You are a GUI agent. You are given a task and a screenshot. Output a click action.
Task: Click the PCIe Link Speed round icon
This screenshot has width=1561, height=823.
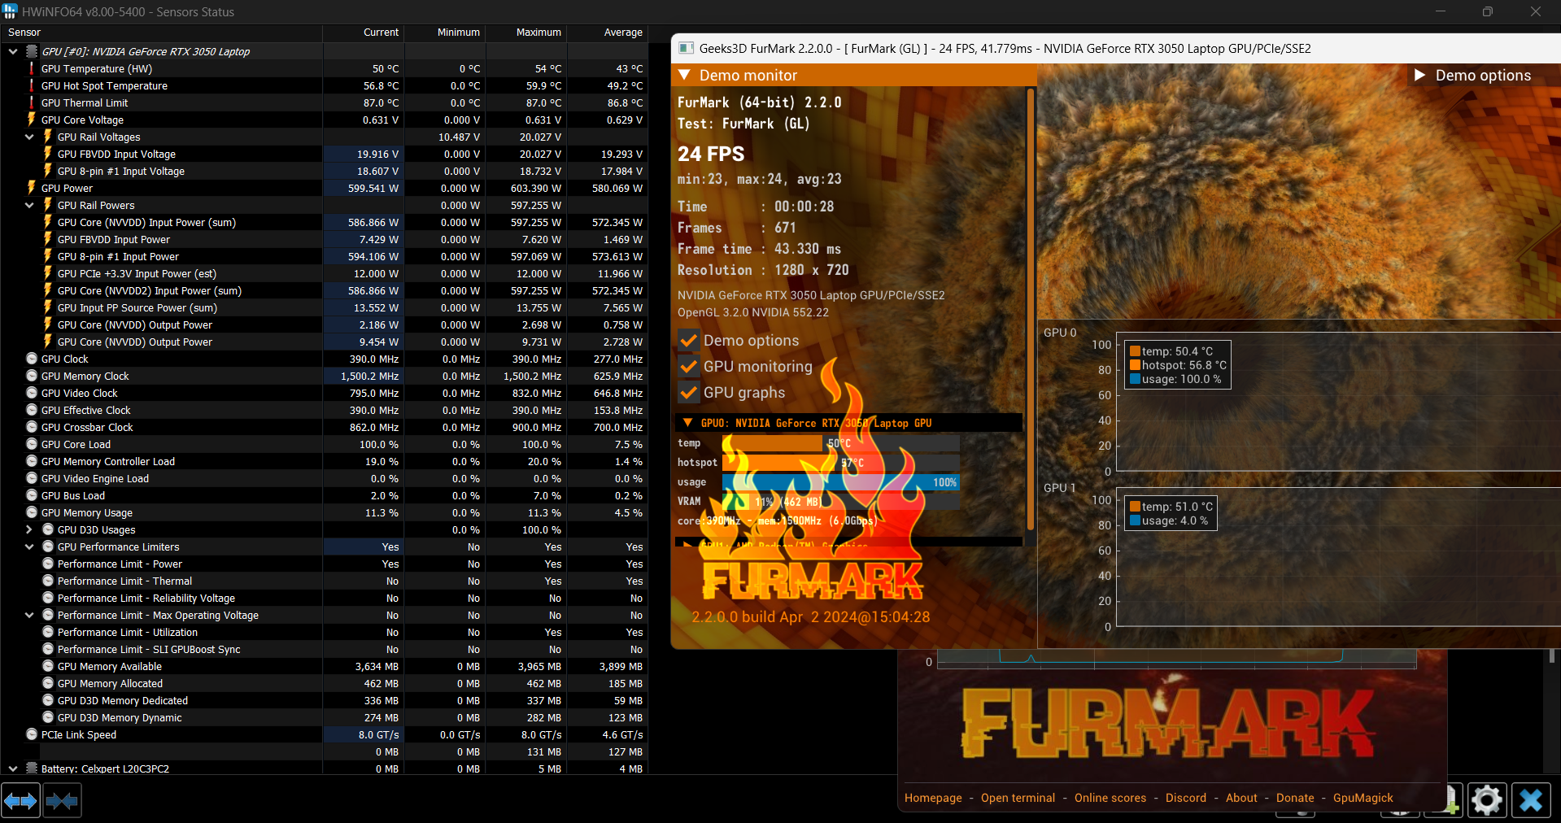[x=32, y=734]
